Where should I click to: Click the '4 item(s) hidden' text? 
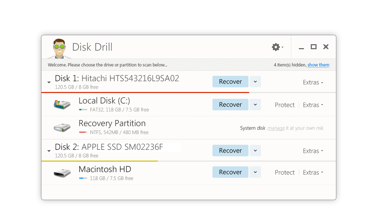coord(290,65)
